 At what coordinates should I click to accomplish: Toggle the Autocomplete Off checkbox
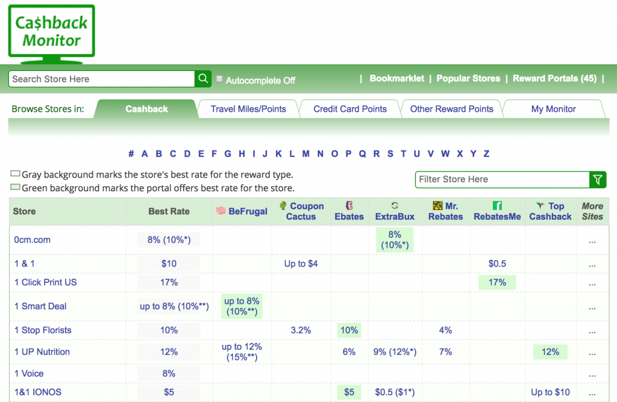coord(219,79)
